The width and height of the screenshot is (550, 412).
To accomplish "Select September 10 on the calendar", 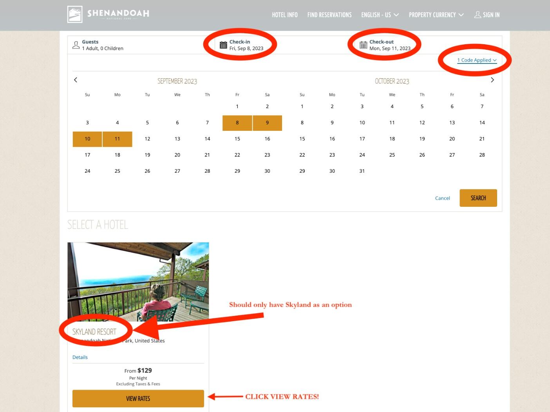I will tap(87, 139).
